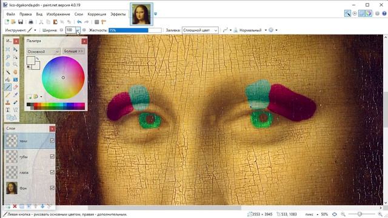
Task: Click the Undo arrow icon
Action: coord(79,22)
